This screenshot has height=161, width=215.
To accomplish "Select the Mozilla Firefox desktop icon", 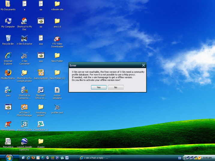I will click(x=8, y=73).
